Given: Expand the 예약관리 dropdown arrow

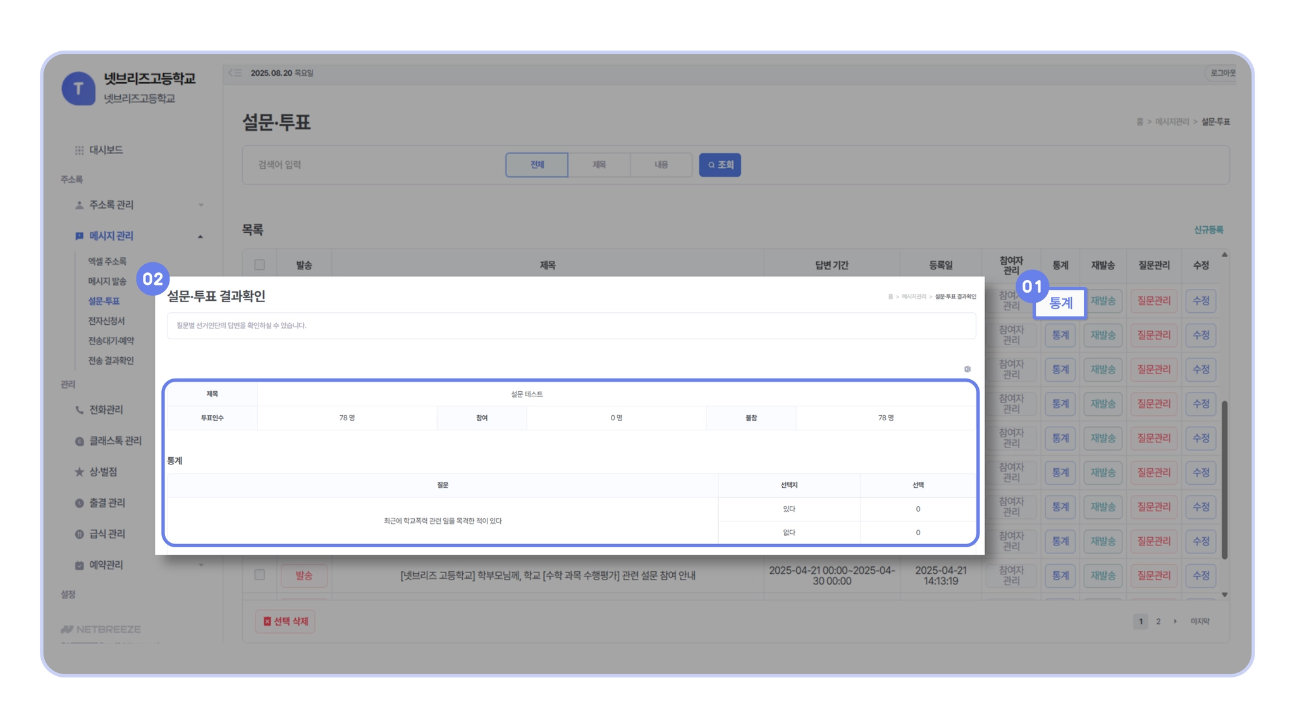Looking at the screenshot, I should point(201,565).
